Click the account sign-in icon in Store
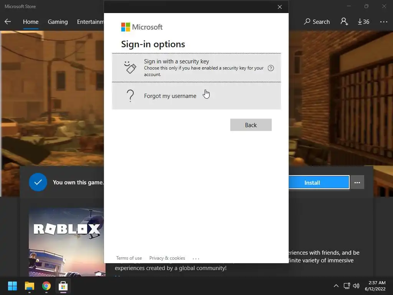 [344, 22]
